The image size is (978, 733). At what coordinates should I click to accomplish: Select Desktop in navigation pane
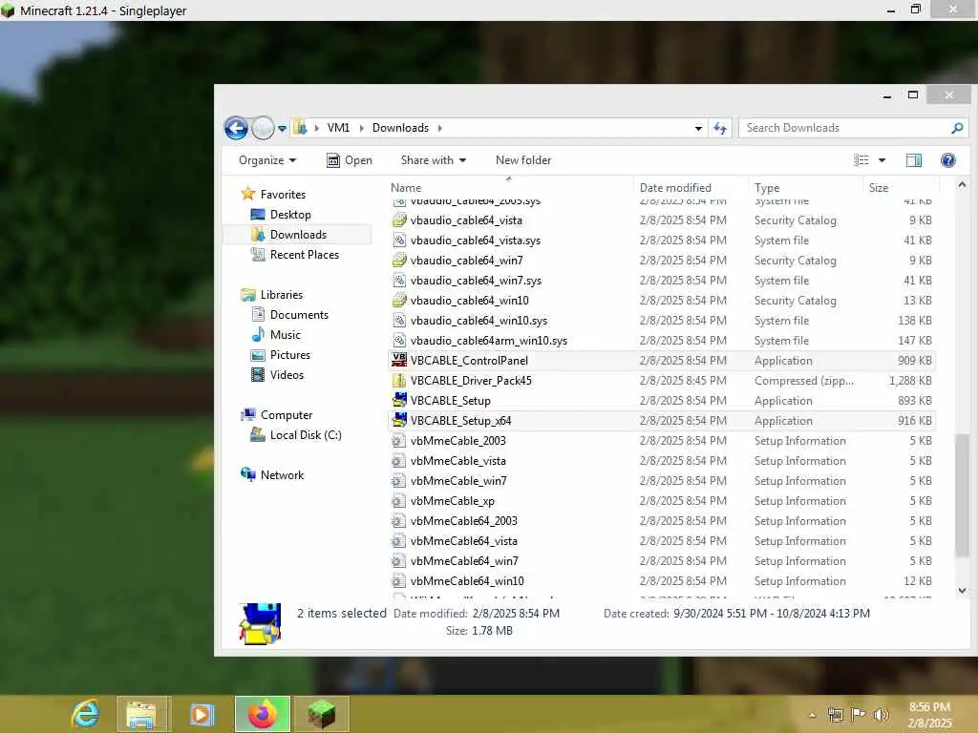coord(290,215)
